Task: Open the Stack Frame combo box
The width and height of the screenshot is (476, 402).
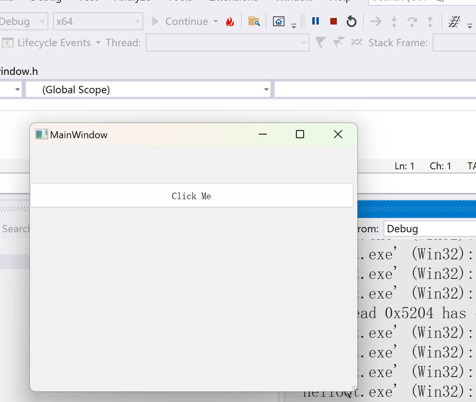Action: (454, 43)
